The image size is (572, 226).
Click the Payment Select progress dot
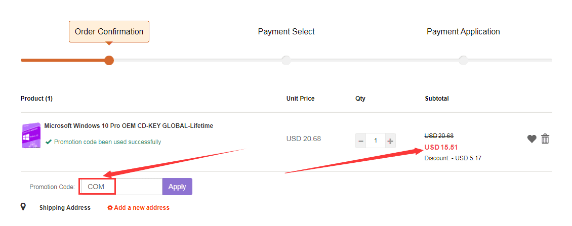[x=286, y=60]
